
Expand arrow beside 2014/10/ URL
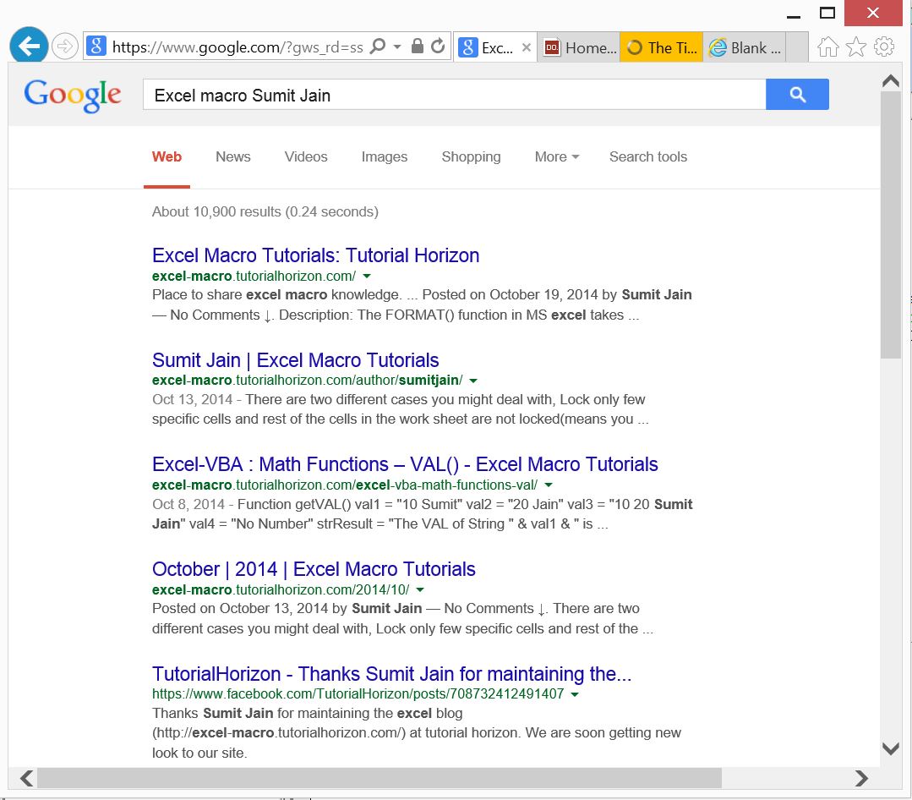point(421,590)
